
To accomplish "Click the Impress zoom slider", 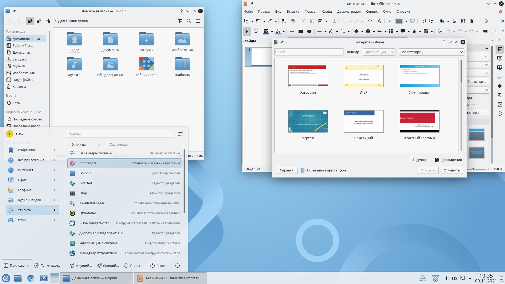I will (x=473, y=169).
